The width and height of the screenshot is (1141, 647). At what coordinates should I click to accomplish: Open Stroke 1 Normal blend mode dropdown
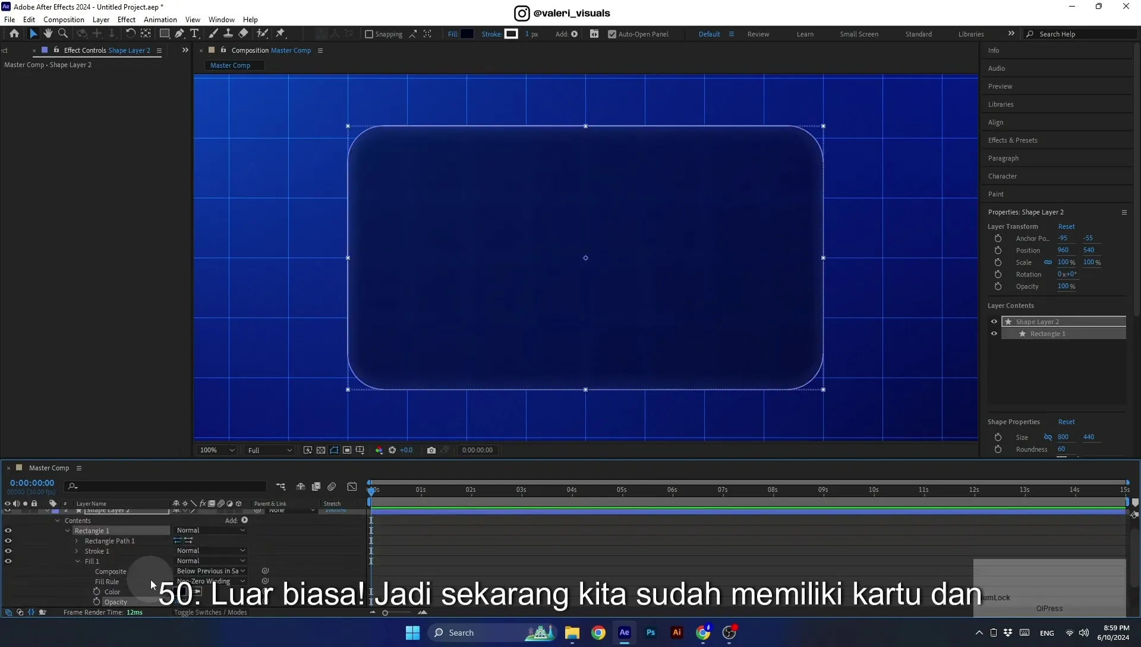[210, 551]
